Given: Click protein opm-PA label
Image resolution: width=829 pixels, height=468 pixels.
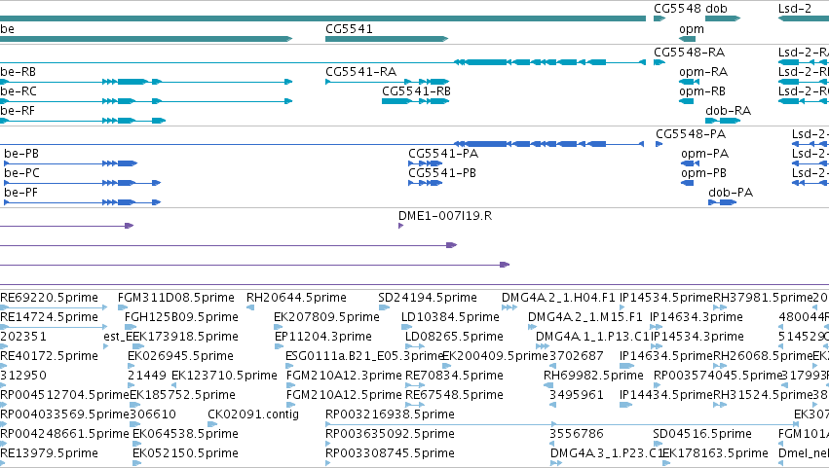Looking at the screenshot, I should tap(704, 154).
